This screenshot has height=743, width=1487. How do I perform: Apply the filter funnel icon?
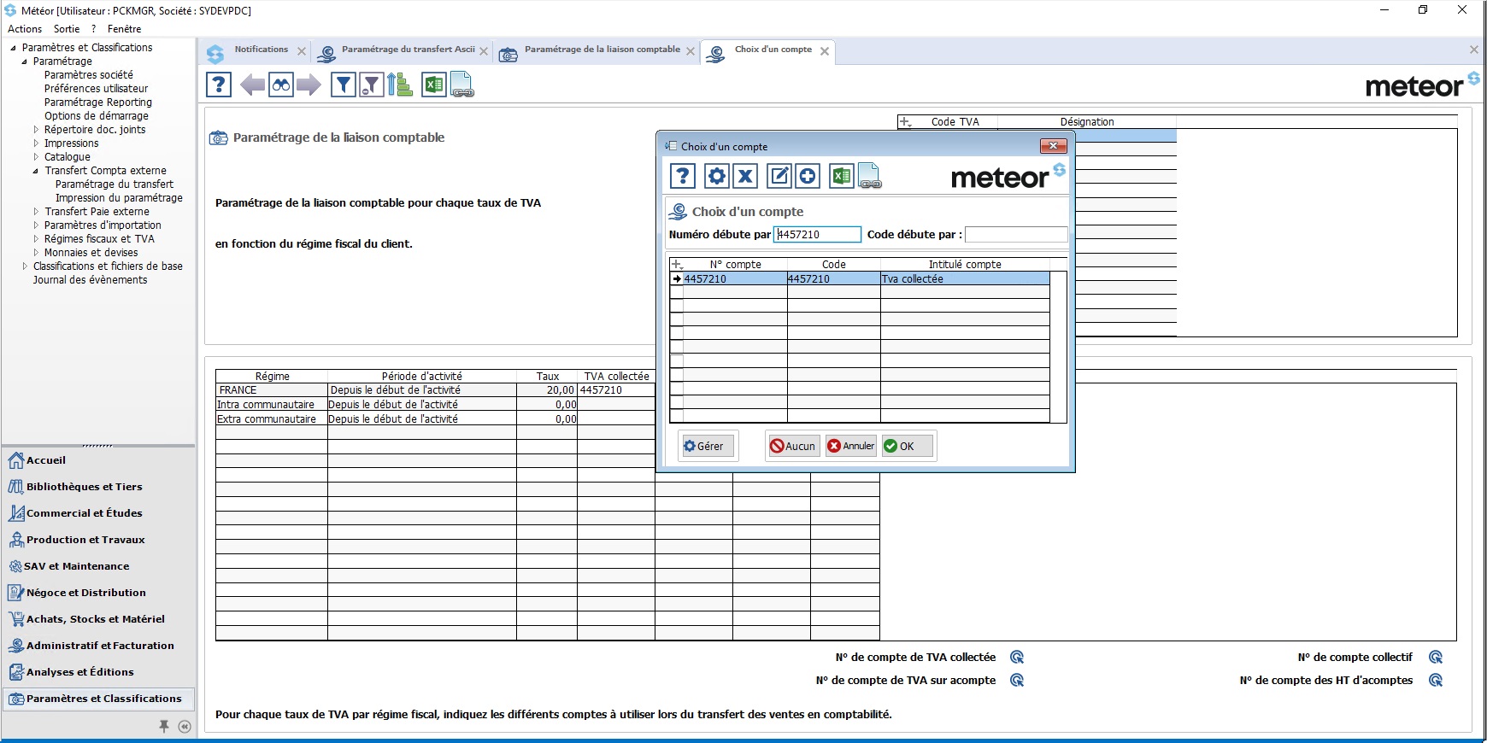(x=343, y=85)
